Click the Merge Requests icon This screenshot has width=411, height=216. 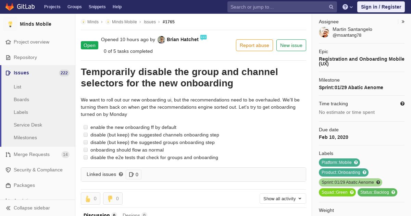8,154
